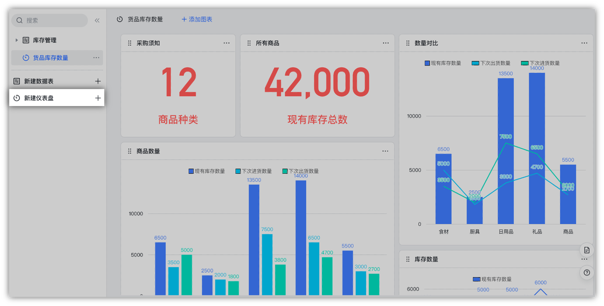Click 新建数据表 in the sidebar
Viewport: 604px width, 306px height.
pos(39,81)
